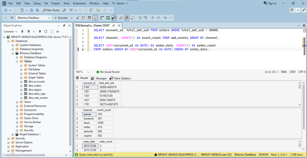Refresh the Object Explorer tree

46,32
